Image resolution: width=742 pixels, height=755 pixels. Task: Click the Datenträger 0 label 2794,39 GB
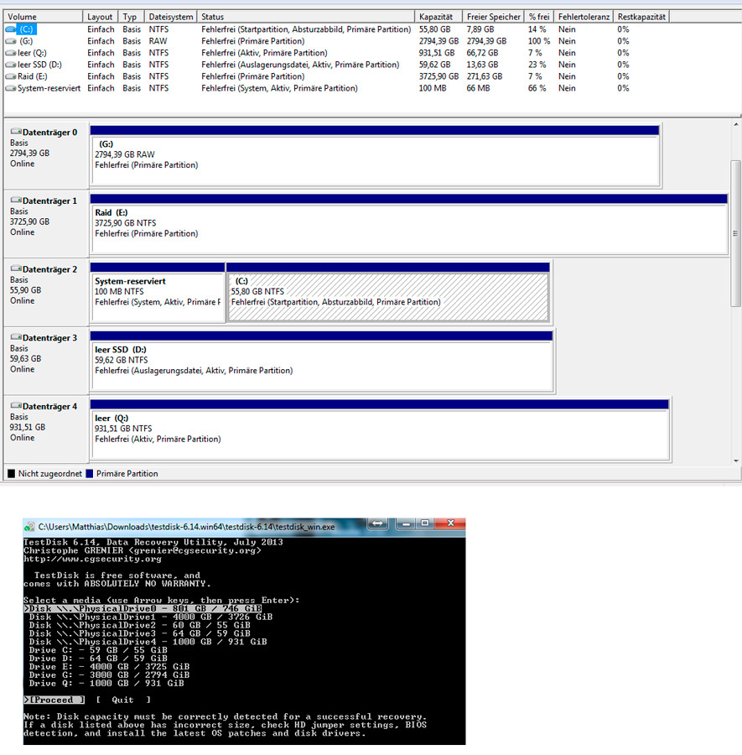[30, 154]
